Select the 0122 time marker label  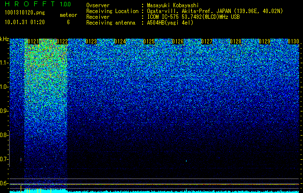62,41
